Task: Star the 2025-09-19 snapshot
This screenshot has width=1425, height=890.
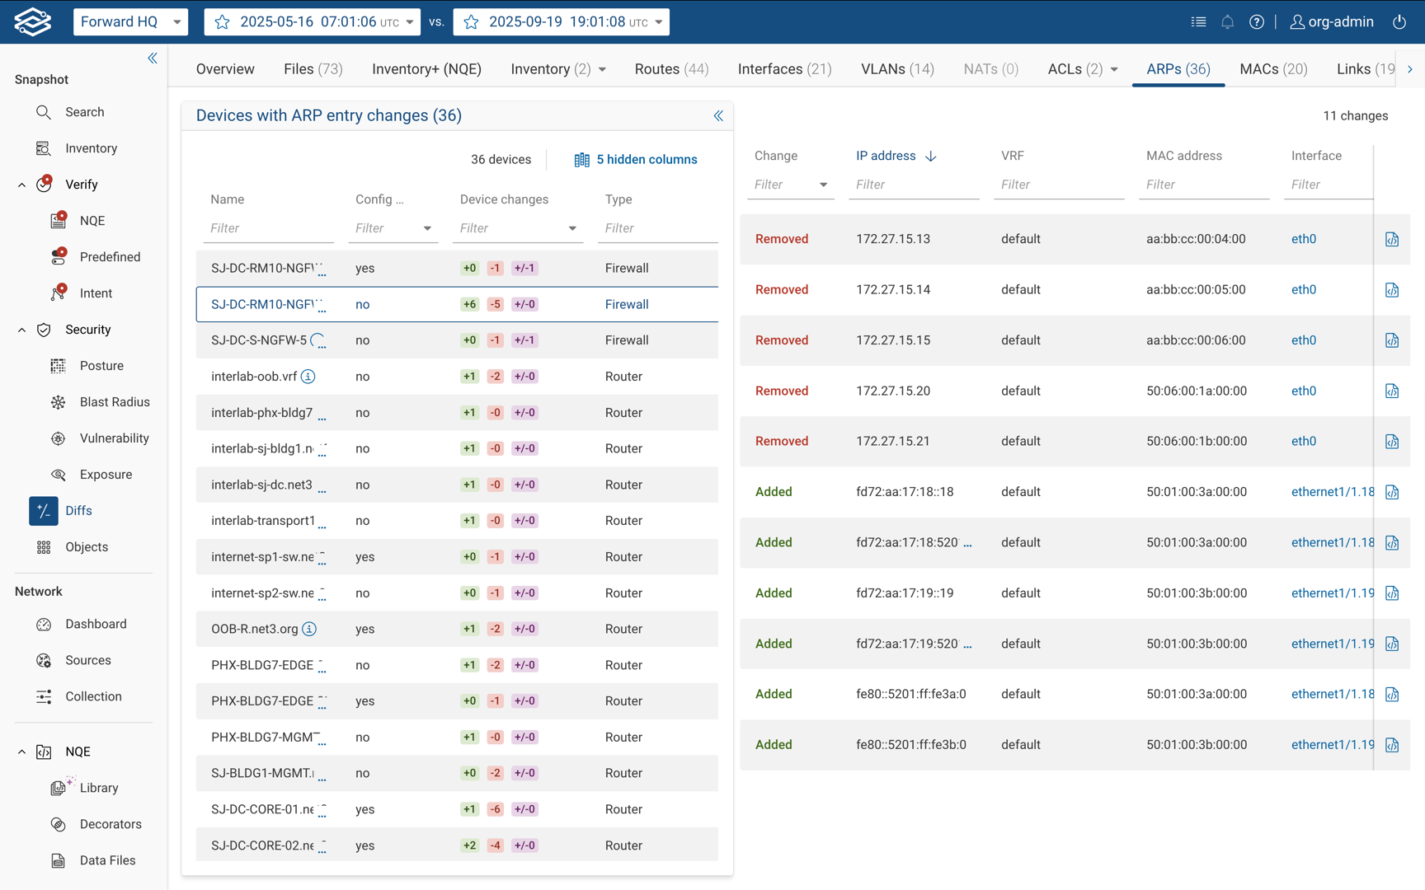Action: pos(472,22)
